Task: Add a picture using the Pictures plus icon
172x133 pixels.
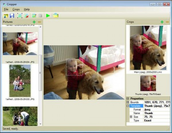Action: pos(34,22)
